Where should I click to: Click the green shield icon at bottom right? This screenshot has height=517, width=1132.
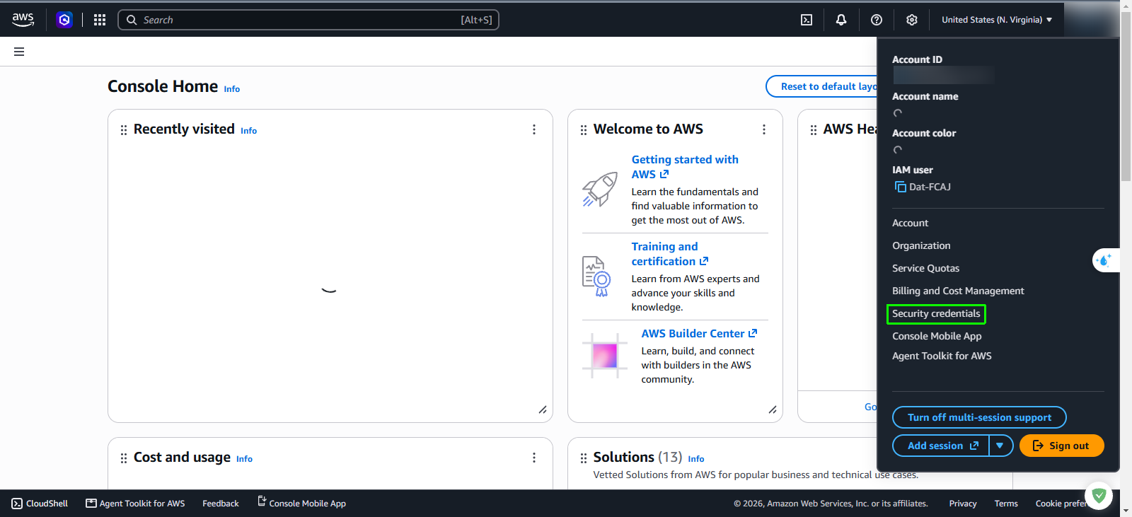(1099, 496)
